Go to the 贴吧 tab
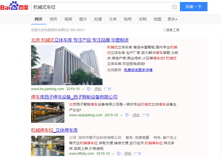Image resolution: width=222 pixels, height=157 pixels. 128,19
